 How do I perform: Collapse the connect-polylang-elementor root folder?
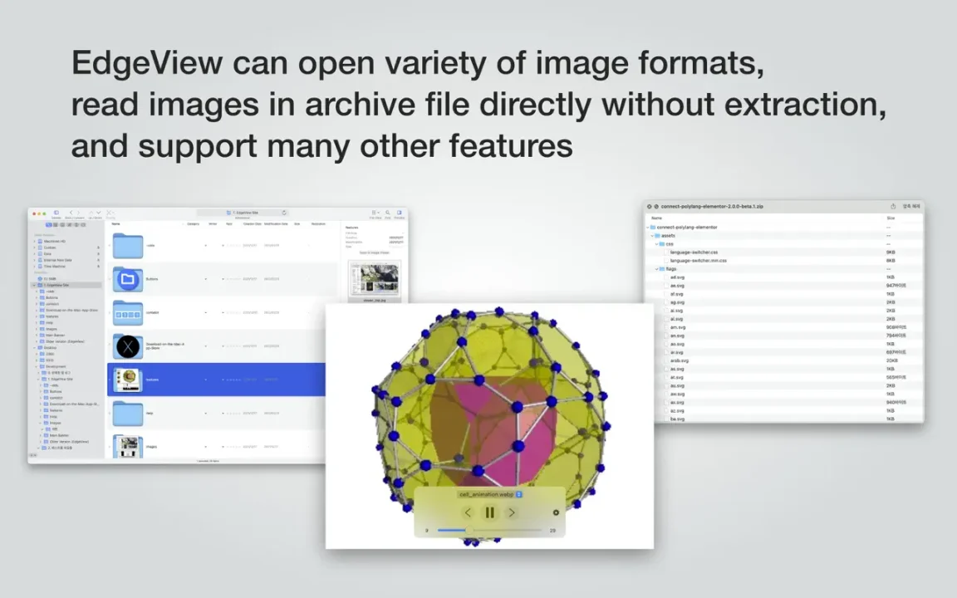pyautogui.click(x=648, y=227)
